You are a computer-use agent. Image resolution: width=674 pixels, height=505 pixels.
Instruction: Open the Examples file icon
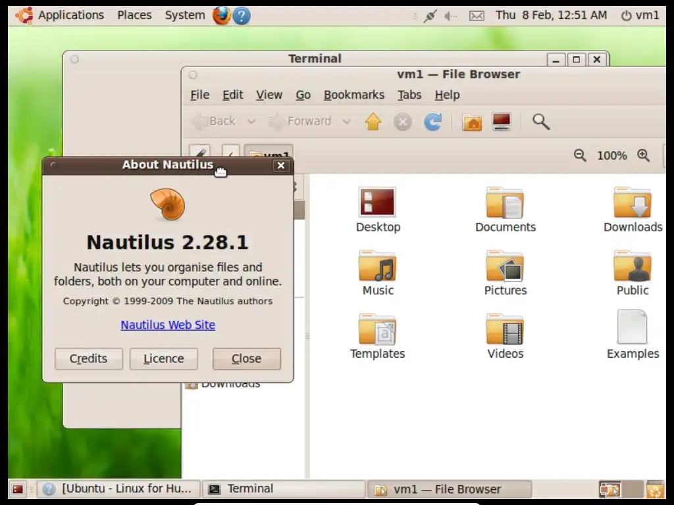633,327
